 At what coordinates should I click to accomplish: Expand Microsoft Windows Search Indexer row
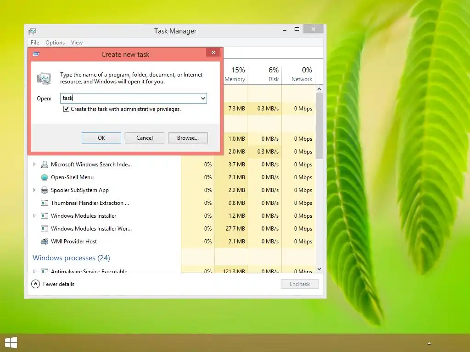coord(34,165)
